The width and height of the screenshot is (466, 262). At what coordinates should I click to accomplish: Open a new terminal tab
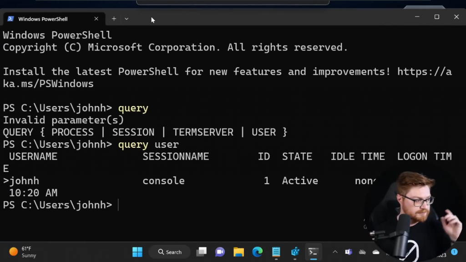[114, 19]
